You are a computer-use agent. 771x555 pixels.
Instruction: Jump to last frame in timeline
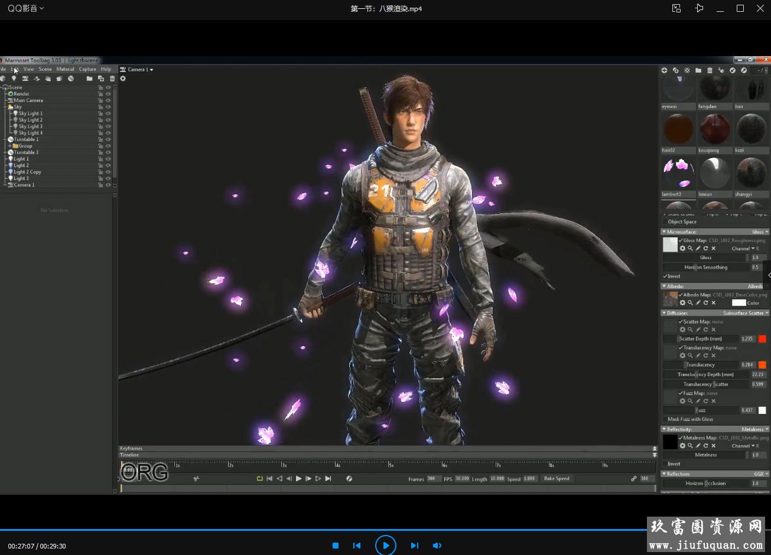click(328, 479)
